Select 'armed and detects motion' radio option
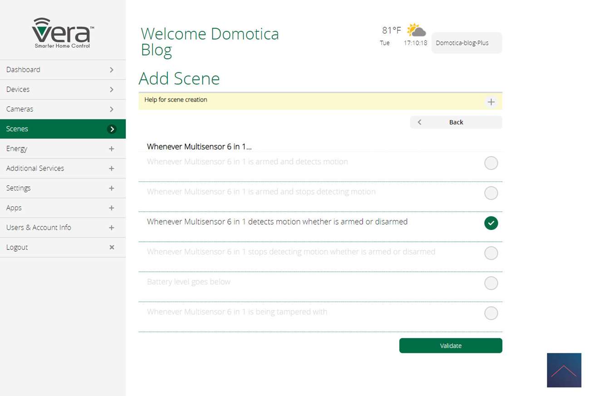The image size is (590, 396). (491, 163)
